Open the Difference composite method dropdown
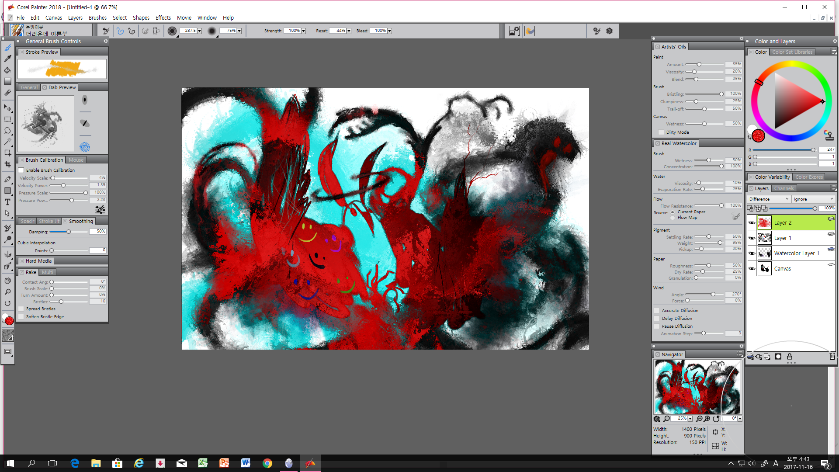 (x=769, y=199)
